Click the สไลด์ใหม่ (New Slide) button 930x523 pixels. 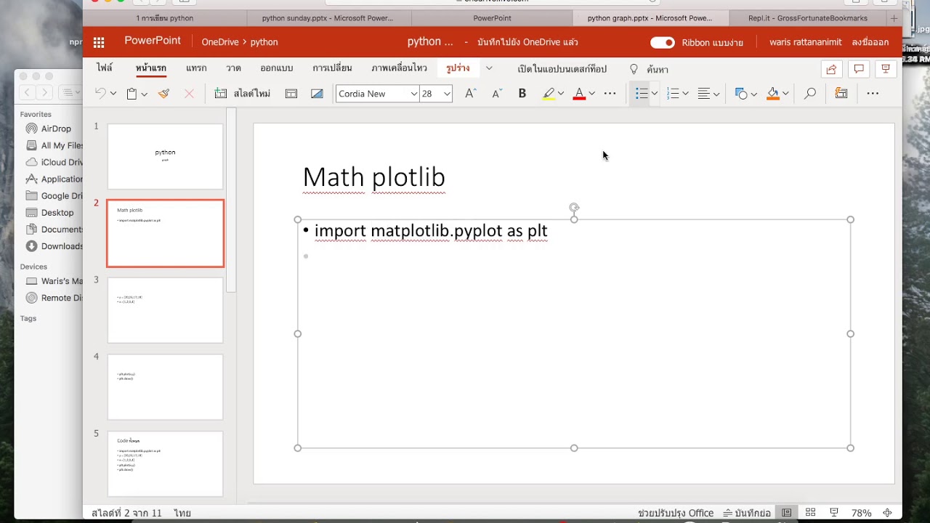click(243, 94)
